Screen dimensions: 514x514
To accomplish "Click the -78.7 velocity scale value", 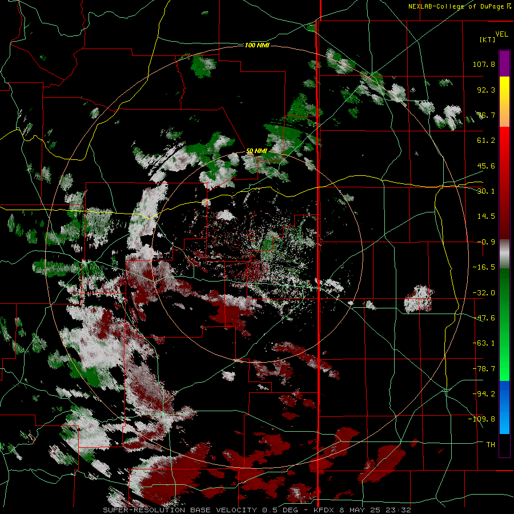I will point(484,369).
